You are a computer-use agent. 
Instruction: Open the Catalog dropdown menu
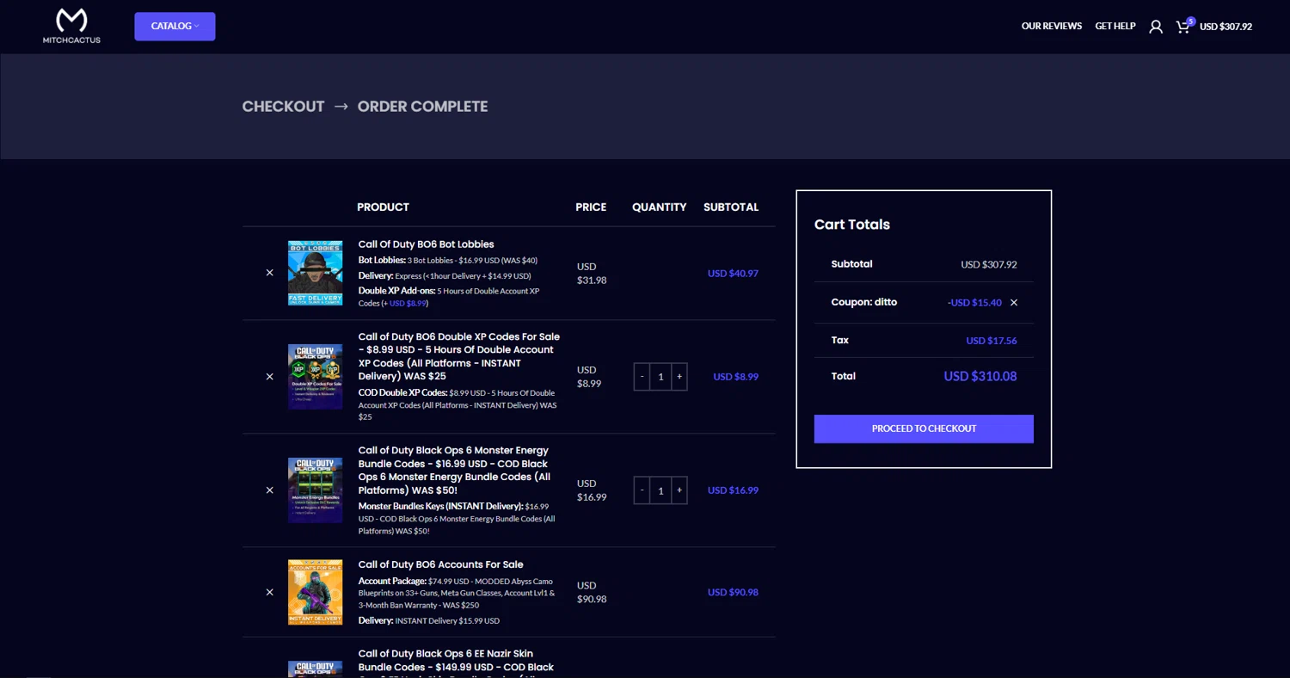[175, 26]
